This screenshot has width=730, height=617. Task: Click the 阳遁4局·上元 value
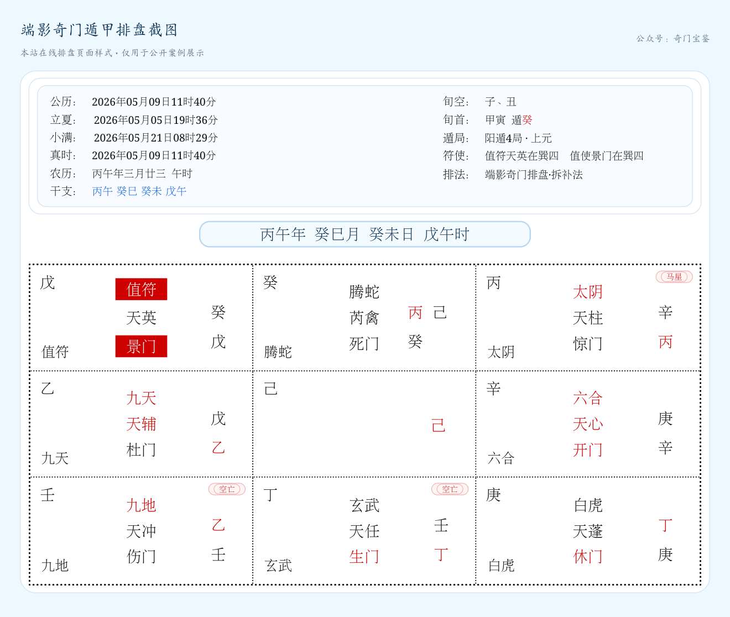point(518,138)
